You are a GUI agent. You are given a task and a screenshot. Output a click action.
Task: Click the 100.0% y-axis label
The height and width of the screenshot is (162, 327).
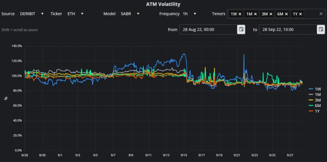click(x=17, y=76)
